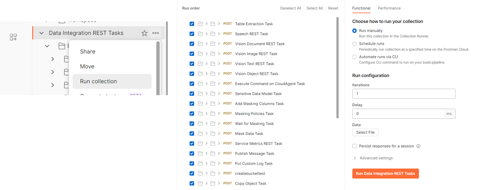
Task: Expand the second chevron in Copy Object Task row
Action: point(219,183)
